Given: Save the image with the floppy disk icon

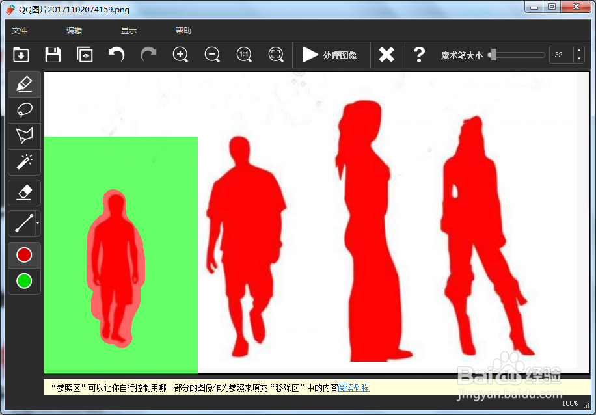Looking at the screenshot, I should click(53, 55).
